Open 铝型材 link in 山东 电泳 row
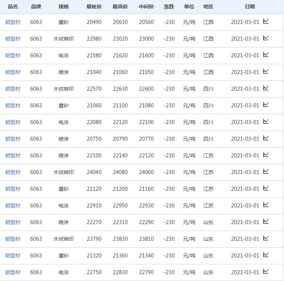Viewport: 284px width, 281px height. click(13, 272)
